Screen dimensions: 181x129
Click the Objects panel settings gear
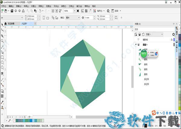173,35
